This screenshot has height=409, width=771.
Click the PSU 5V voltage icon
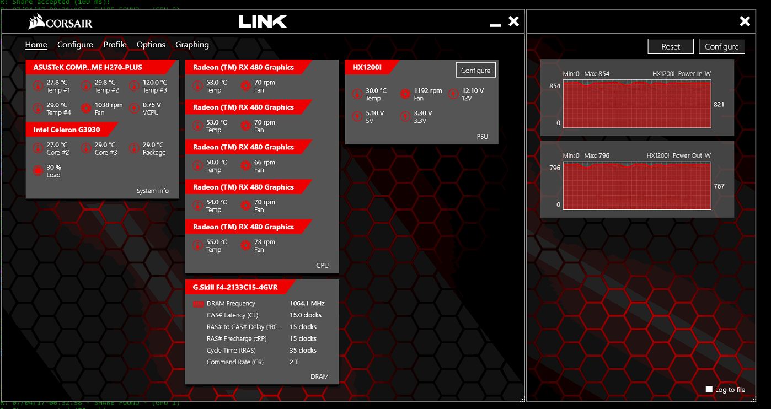click(357, 117)
